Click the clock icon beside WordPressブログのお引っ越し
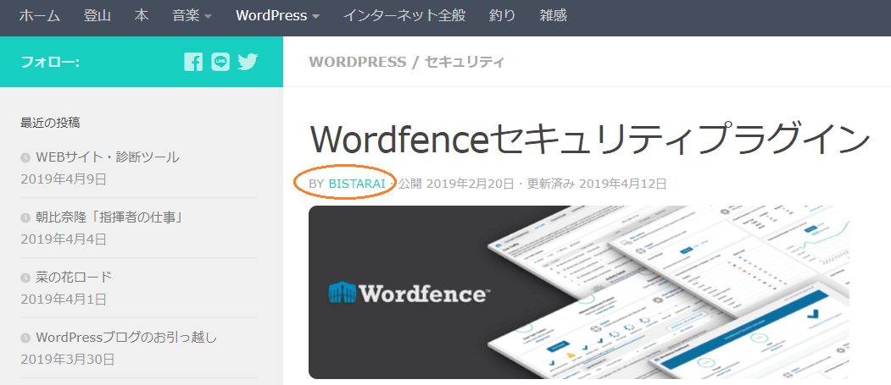 pyautogui.click(x=25, y=338)
